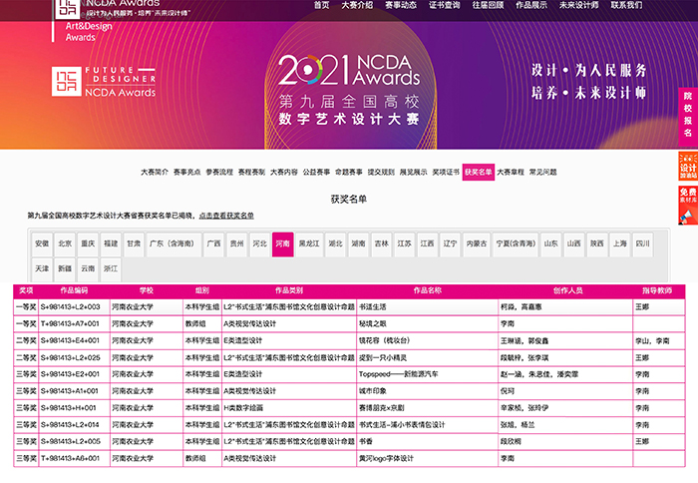Image resolution: width=698 pixels, height=483 pixels.
Task: Switch to the 安徽 province tab
Action: [x=42, y=243]
